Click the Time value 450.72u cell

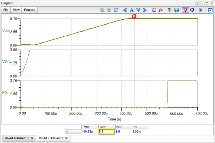[90, 132]
